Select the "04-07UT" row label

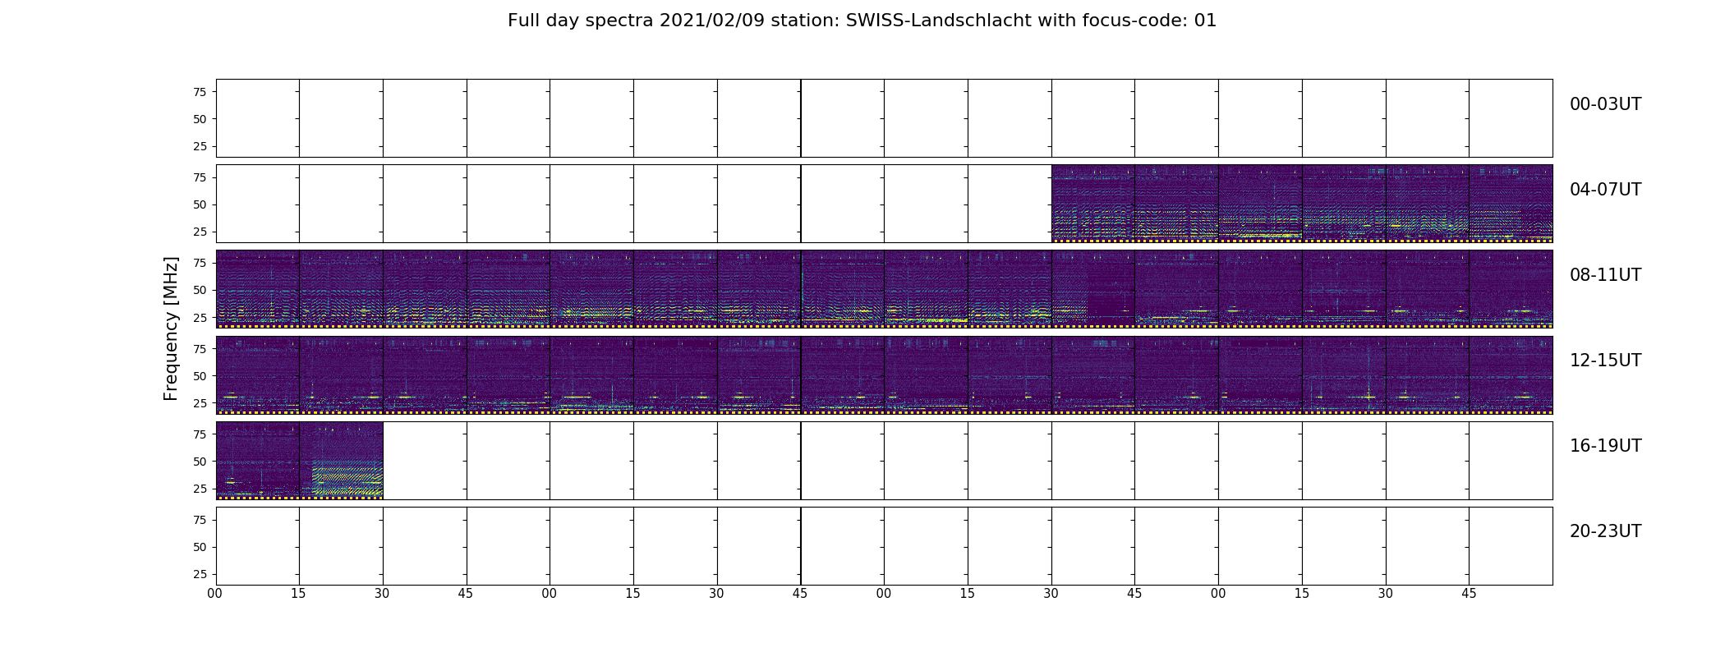[x=1605, y=190]
